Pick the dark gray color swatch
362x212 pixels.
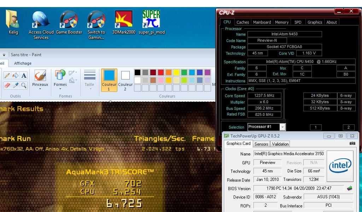click(x=145, y=72)
